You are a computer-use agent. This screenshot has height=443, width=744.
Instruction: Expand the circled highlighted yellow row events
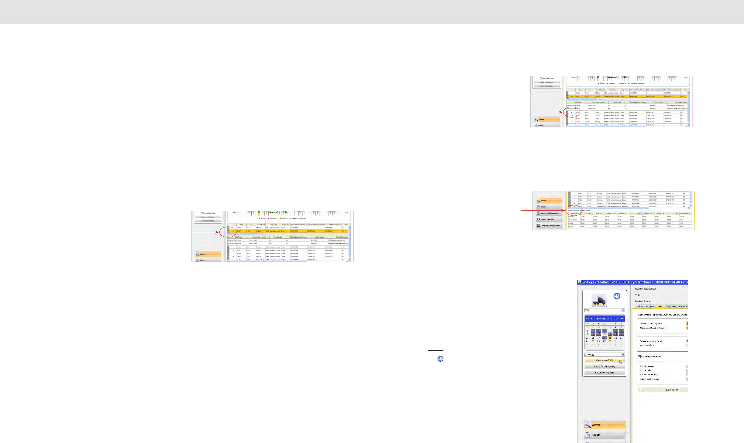point(229,231)
